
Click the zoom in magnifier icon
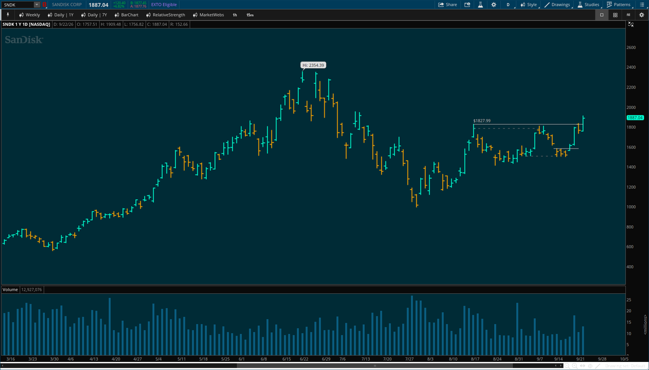tap(575, 366)
